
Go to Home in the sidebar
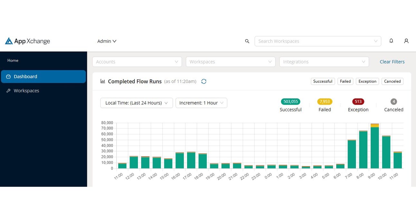click(13, 61)
